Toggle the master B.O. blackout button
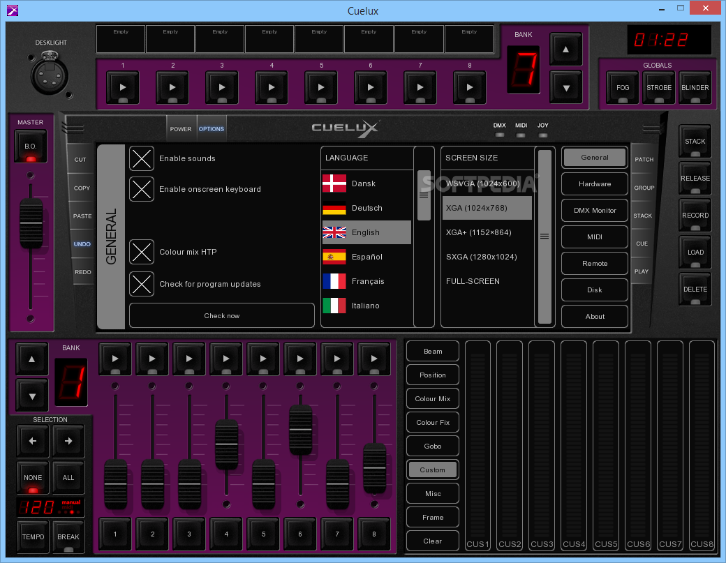The height and width of the screenshot is (563, 726). [31, 147]
